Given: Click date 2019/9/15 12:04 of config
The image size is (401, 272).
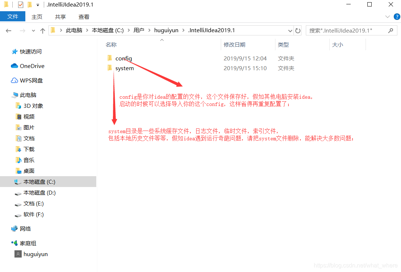Looking at the screenshot, I should click(245, 59).
